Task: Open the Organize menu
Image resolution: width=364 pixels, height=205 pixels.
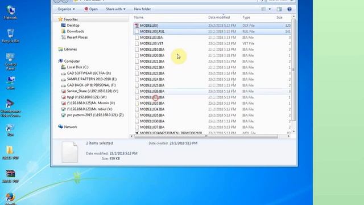Action: pos(66,9)
